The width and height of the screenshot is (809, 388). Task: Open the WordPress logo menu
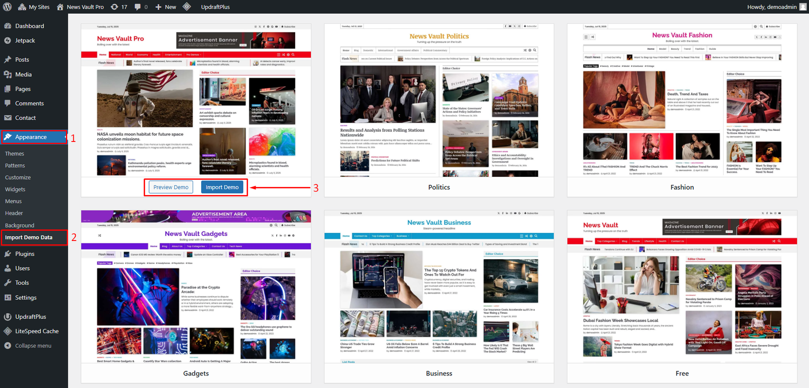(7, 7)
